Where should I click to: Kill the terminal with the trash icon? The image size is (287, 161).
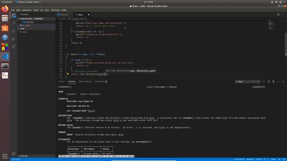(274, 81)
